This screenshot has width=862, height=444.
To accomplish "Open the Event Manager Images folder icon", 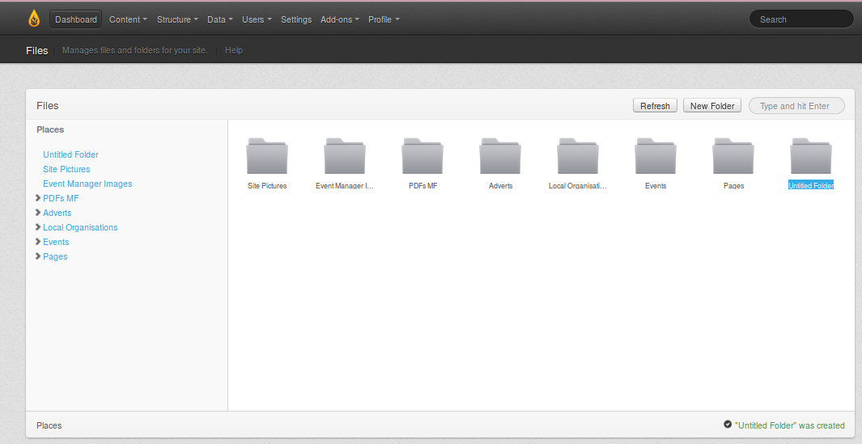I will click(345, 156).
